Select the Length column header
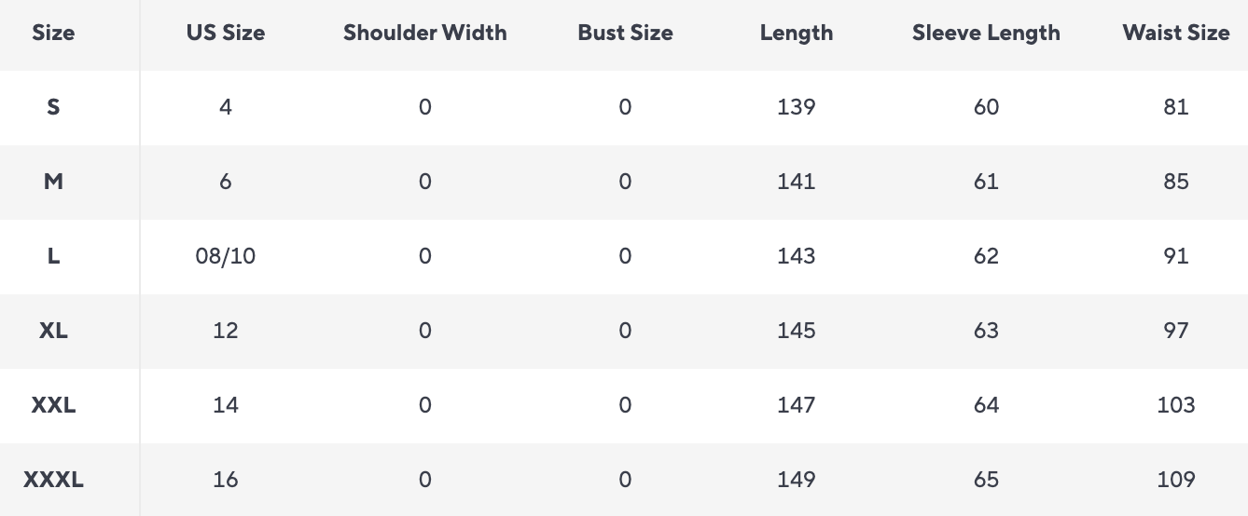1248x516 pixels. tap(797, 33)
